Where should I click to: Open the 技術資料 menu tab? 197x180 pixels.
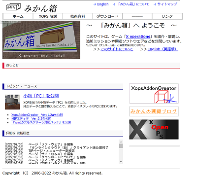point(78,16)
